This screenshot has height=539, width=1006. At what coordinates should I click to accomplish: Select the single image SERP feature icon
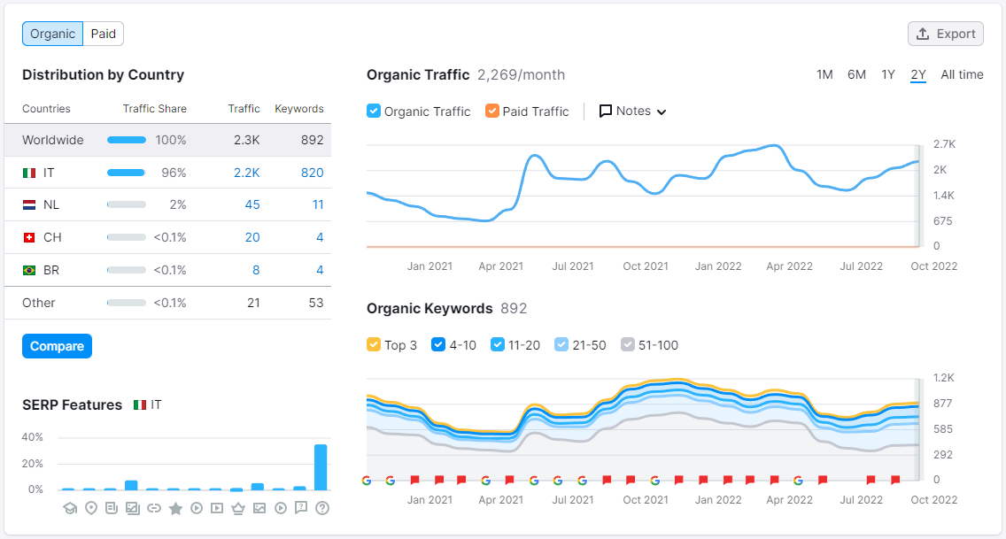pos(259,508)
